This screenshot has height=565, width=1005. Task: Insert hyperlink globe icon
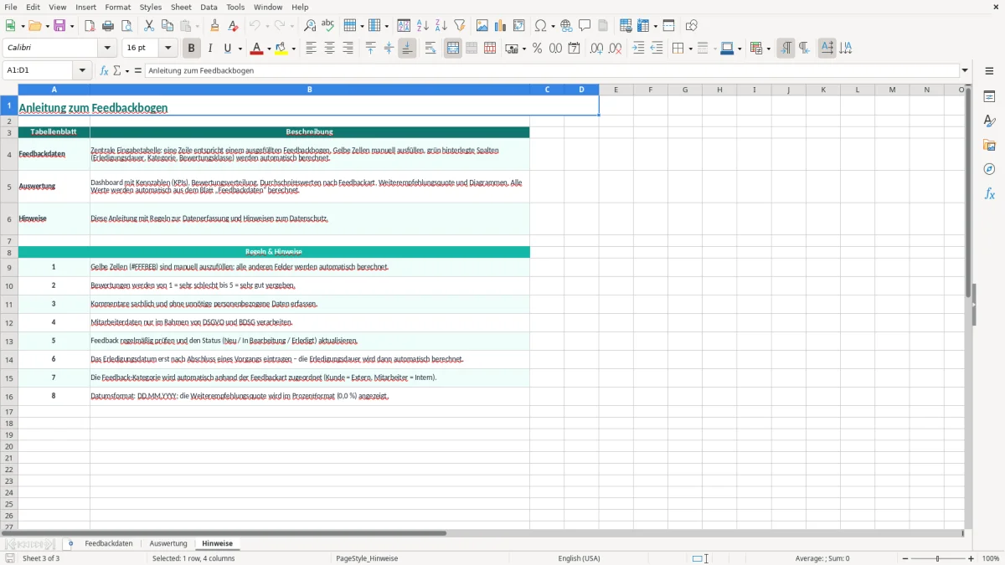click(x=566, y=26)
